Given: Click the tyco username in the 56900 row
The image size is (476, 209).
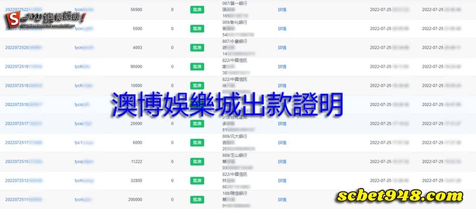Looking at the screenshot, I should coord(84,9).
